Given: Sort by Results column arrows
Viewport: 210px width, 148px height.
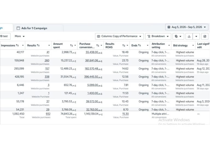Looking at the screenshot, I should pyautogui.click(x=38, y=45).
